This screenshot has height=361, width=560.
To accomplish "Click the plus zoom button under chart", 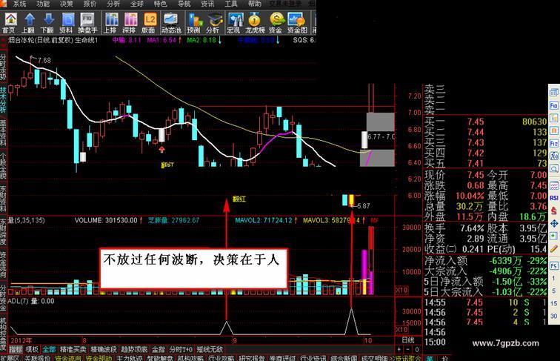I will tap(399, 349).
